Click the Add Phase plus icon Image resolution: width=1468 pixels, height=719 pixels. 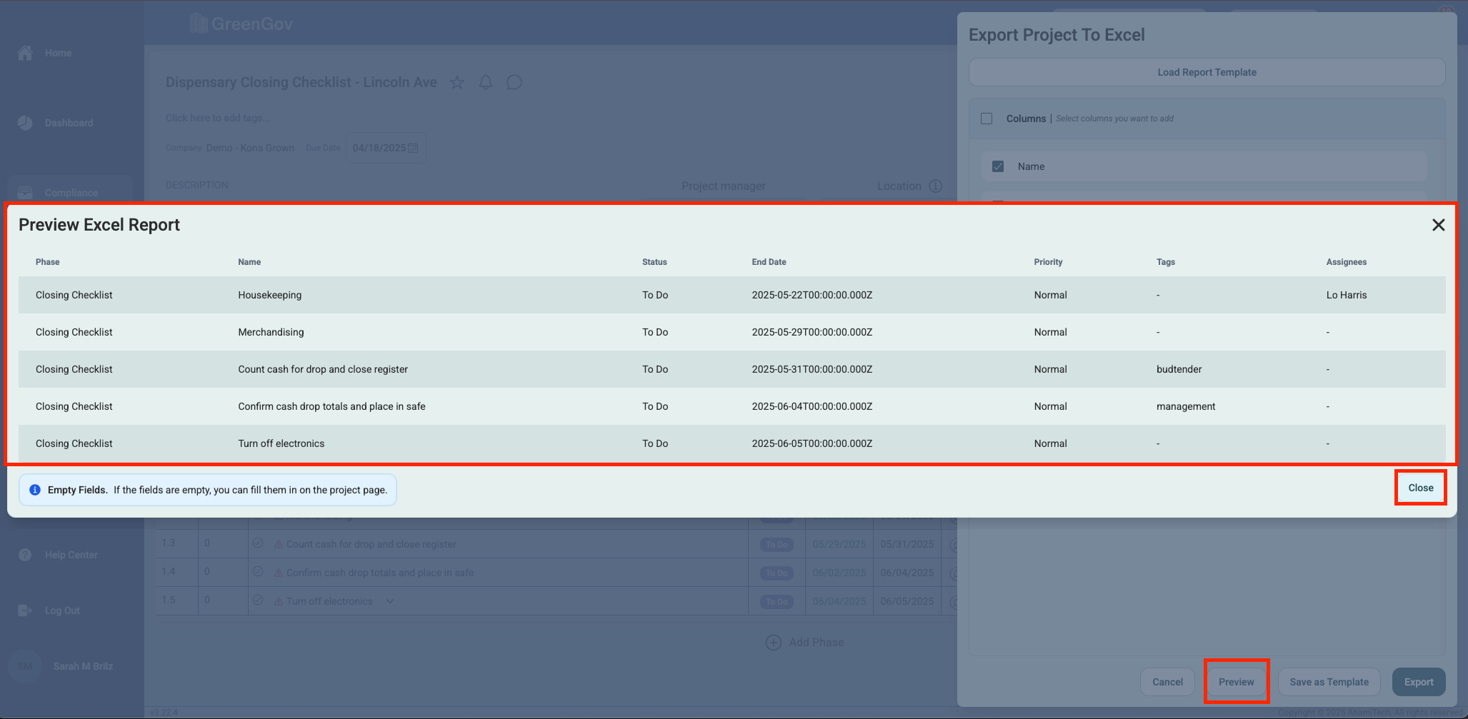coord(774,643)
